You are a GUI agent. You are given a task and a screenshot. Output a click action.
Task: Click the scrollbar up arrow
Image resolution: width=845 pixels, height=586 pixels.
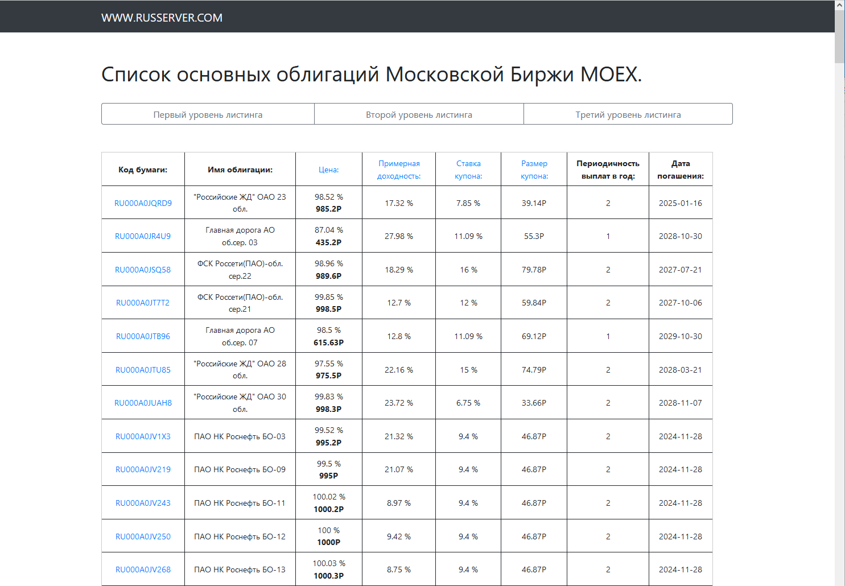click(x=839, y=5)
